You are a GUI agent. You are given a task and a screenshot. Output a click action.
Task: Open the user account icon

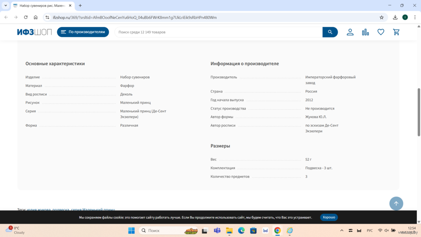click(x=350, y=32)
